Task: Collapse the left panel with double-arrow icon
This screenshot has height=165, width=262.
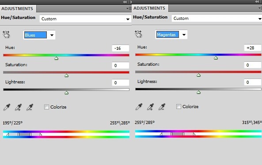Action: pos(125,2)
